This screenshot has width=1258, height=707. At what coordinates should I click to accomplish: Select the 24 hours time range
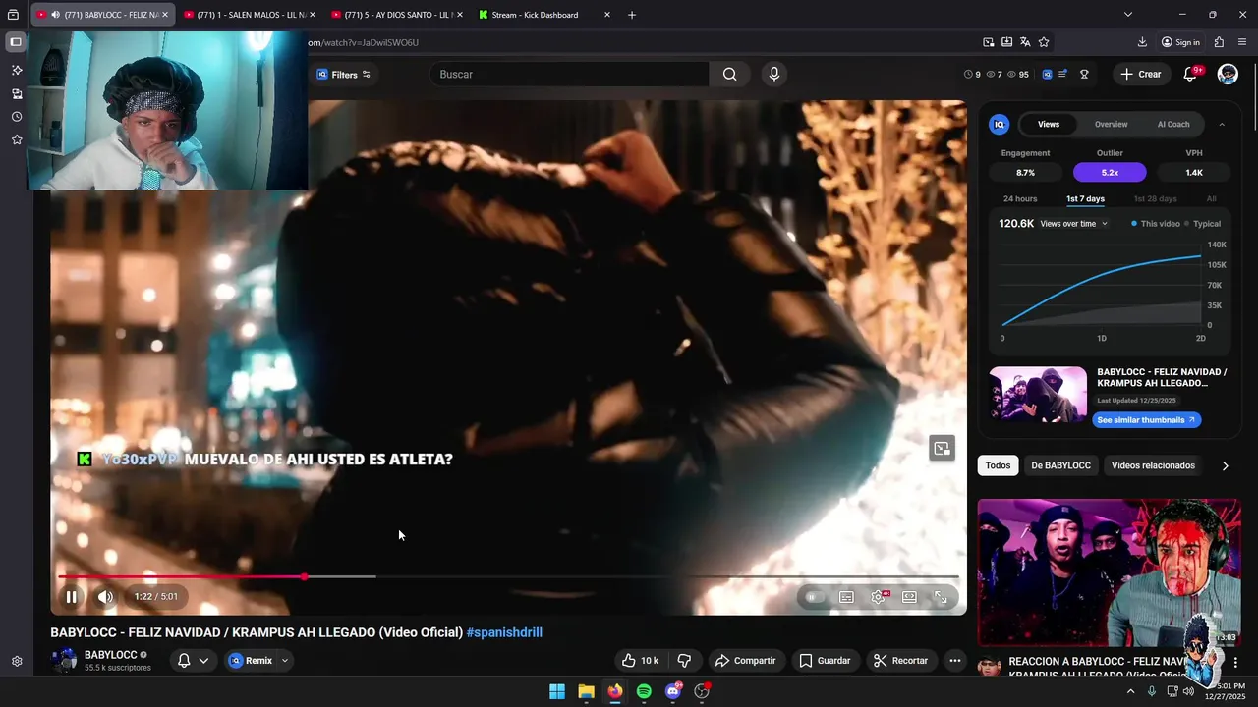click(x=1020, y=199)
